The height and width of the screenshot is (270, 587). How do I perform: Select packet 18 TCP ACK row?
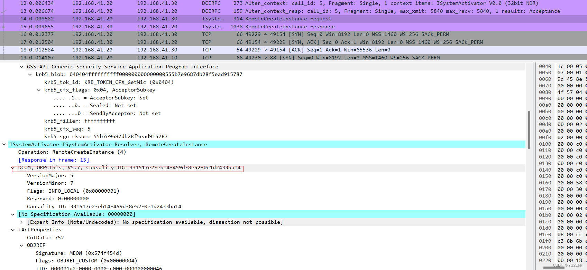click(x=293, y=50)
